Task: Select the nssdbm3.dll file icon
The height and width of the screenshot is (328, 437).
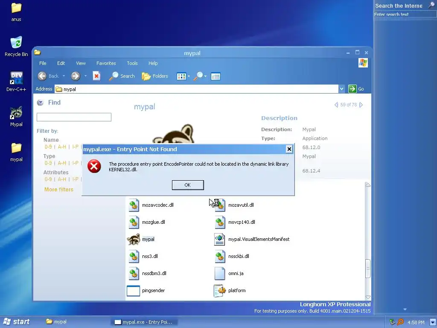Action: coord(134,273)
